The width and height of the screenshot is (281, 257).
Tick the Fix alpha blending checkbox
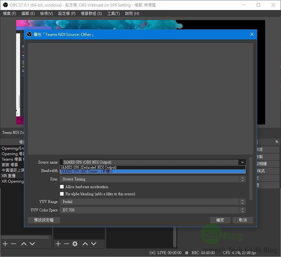[62, 194]
